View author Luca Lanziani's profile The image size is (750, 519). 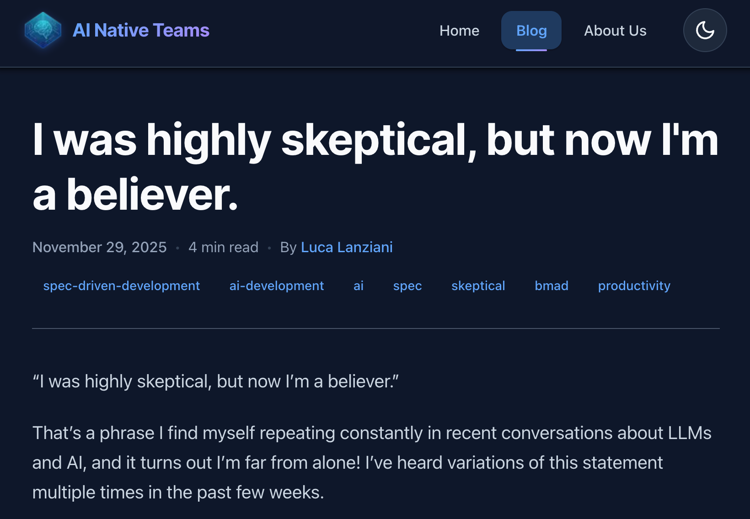[x=347, y=247]
